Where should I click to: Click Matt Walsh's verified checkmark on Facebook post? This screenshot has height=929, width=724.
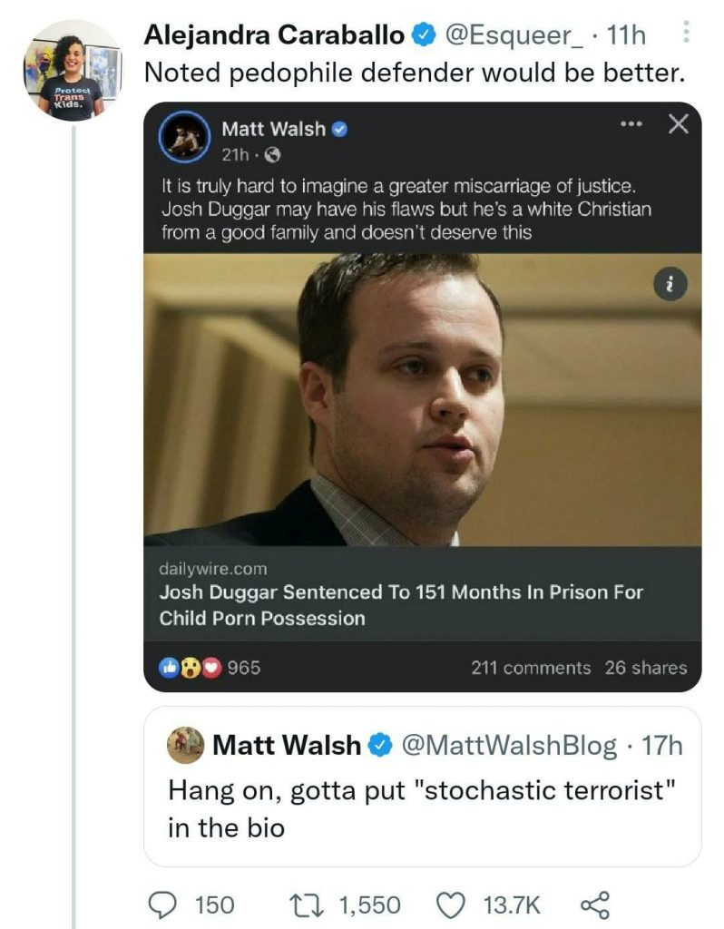pos(339,128)
